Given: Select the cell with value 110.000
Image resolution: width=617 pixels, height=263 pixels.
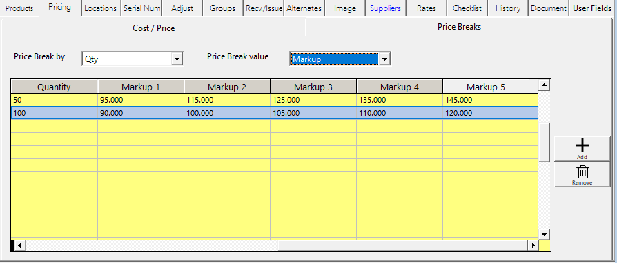Looking at the screenshot, I should (400, 113).
